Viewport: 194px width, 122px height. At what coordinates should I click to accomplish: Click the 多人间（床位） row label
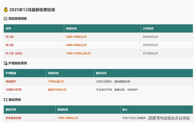14,53
